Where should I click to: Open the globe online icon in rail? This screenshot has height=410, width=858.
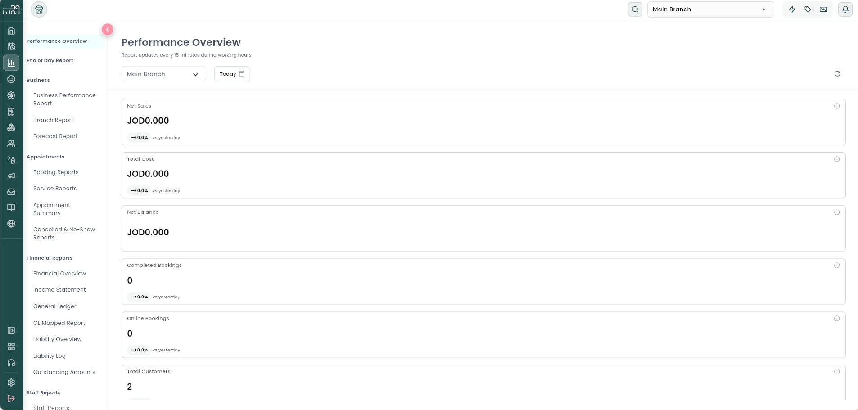pyautogui.click(x=11, y=224)
